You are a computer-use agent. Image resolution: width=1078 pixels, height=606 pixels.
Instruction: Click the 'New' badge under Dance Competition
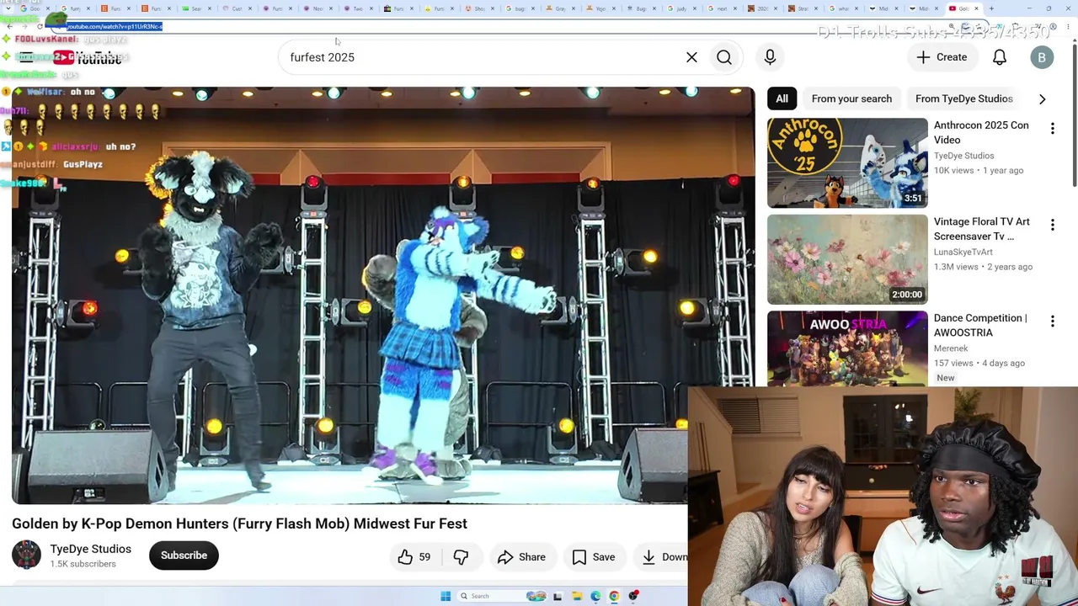[945, 378]
